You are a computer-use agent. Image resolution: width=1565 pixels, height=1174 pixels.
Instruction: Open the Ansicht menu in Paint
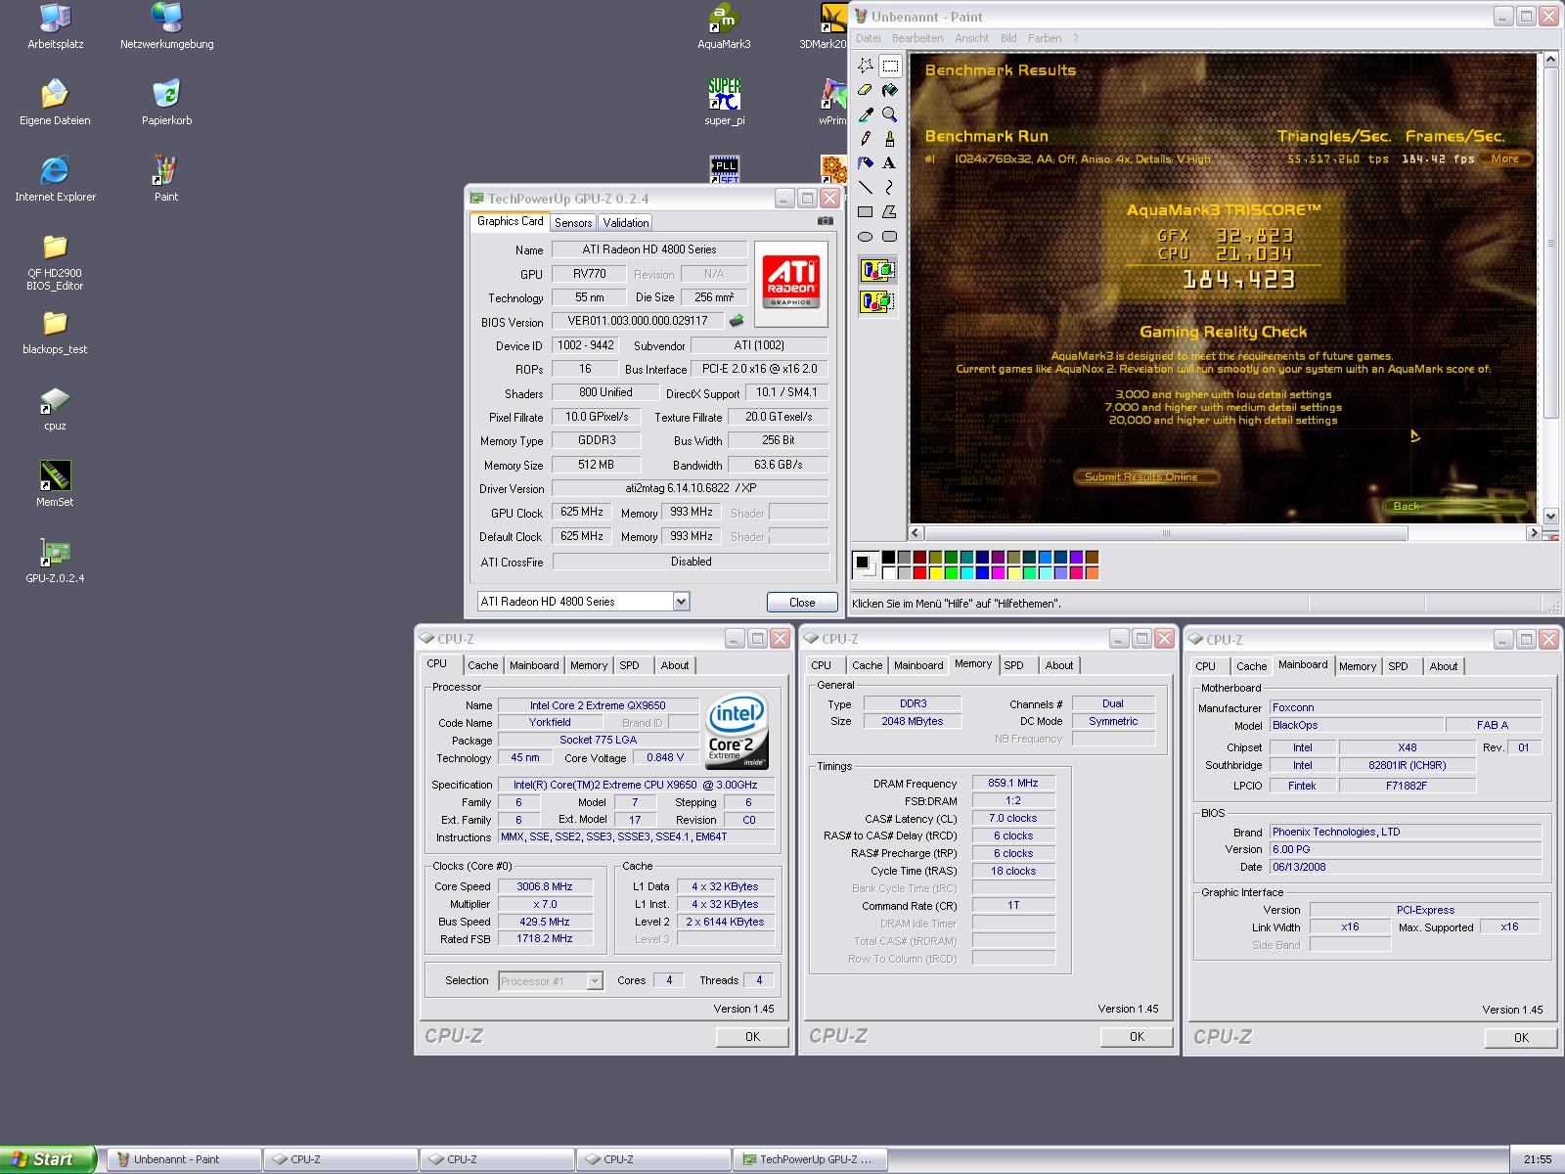pos(971,38)
